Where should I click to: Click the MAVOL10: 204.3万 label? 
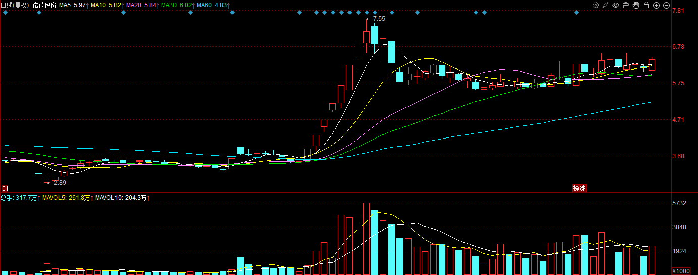point(123,198)
